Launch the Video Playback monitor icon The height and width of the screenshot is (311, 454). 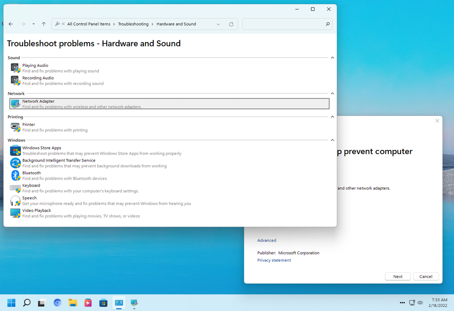[15, 213]
